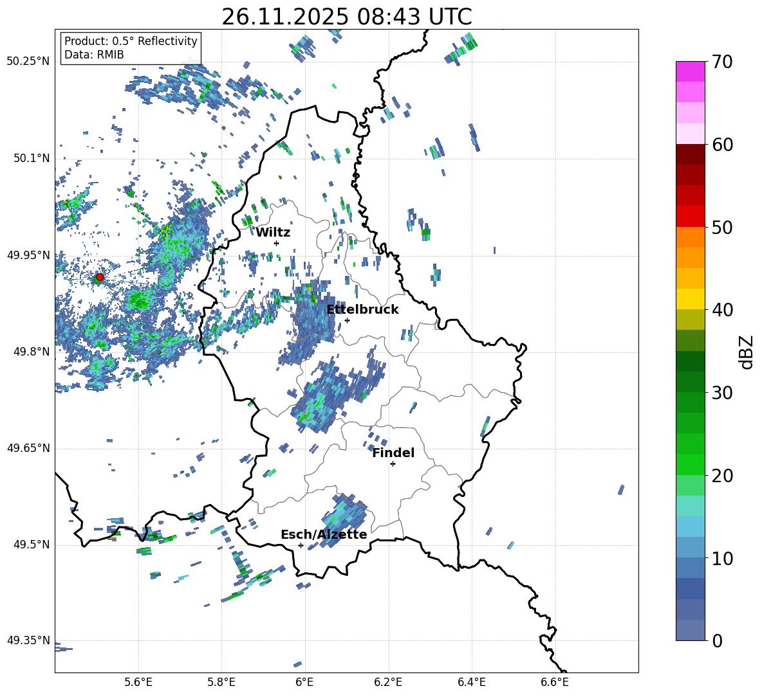762x695 pixels.
Task: Select the Wiltz city label
Action: tap(273, 232)
